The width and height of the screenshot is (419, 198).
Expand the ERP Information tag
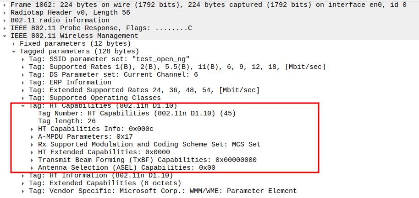(23, 82)
